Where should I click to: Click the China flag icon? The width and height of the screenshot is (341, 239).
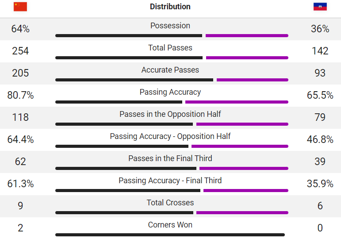[x=20, y=7]
